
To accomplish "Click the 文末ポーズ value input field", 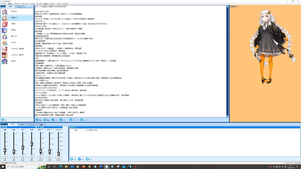I will (58, 157).
